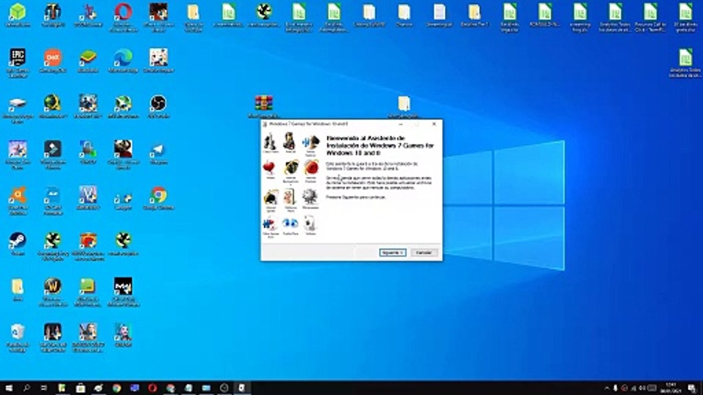Open Opera from the taskbar

pyautogui.click(x=152, y=388)
